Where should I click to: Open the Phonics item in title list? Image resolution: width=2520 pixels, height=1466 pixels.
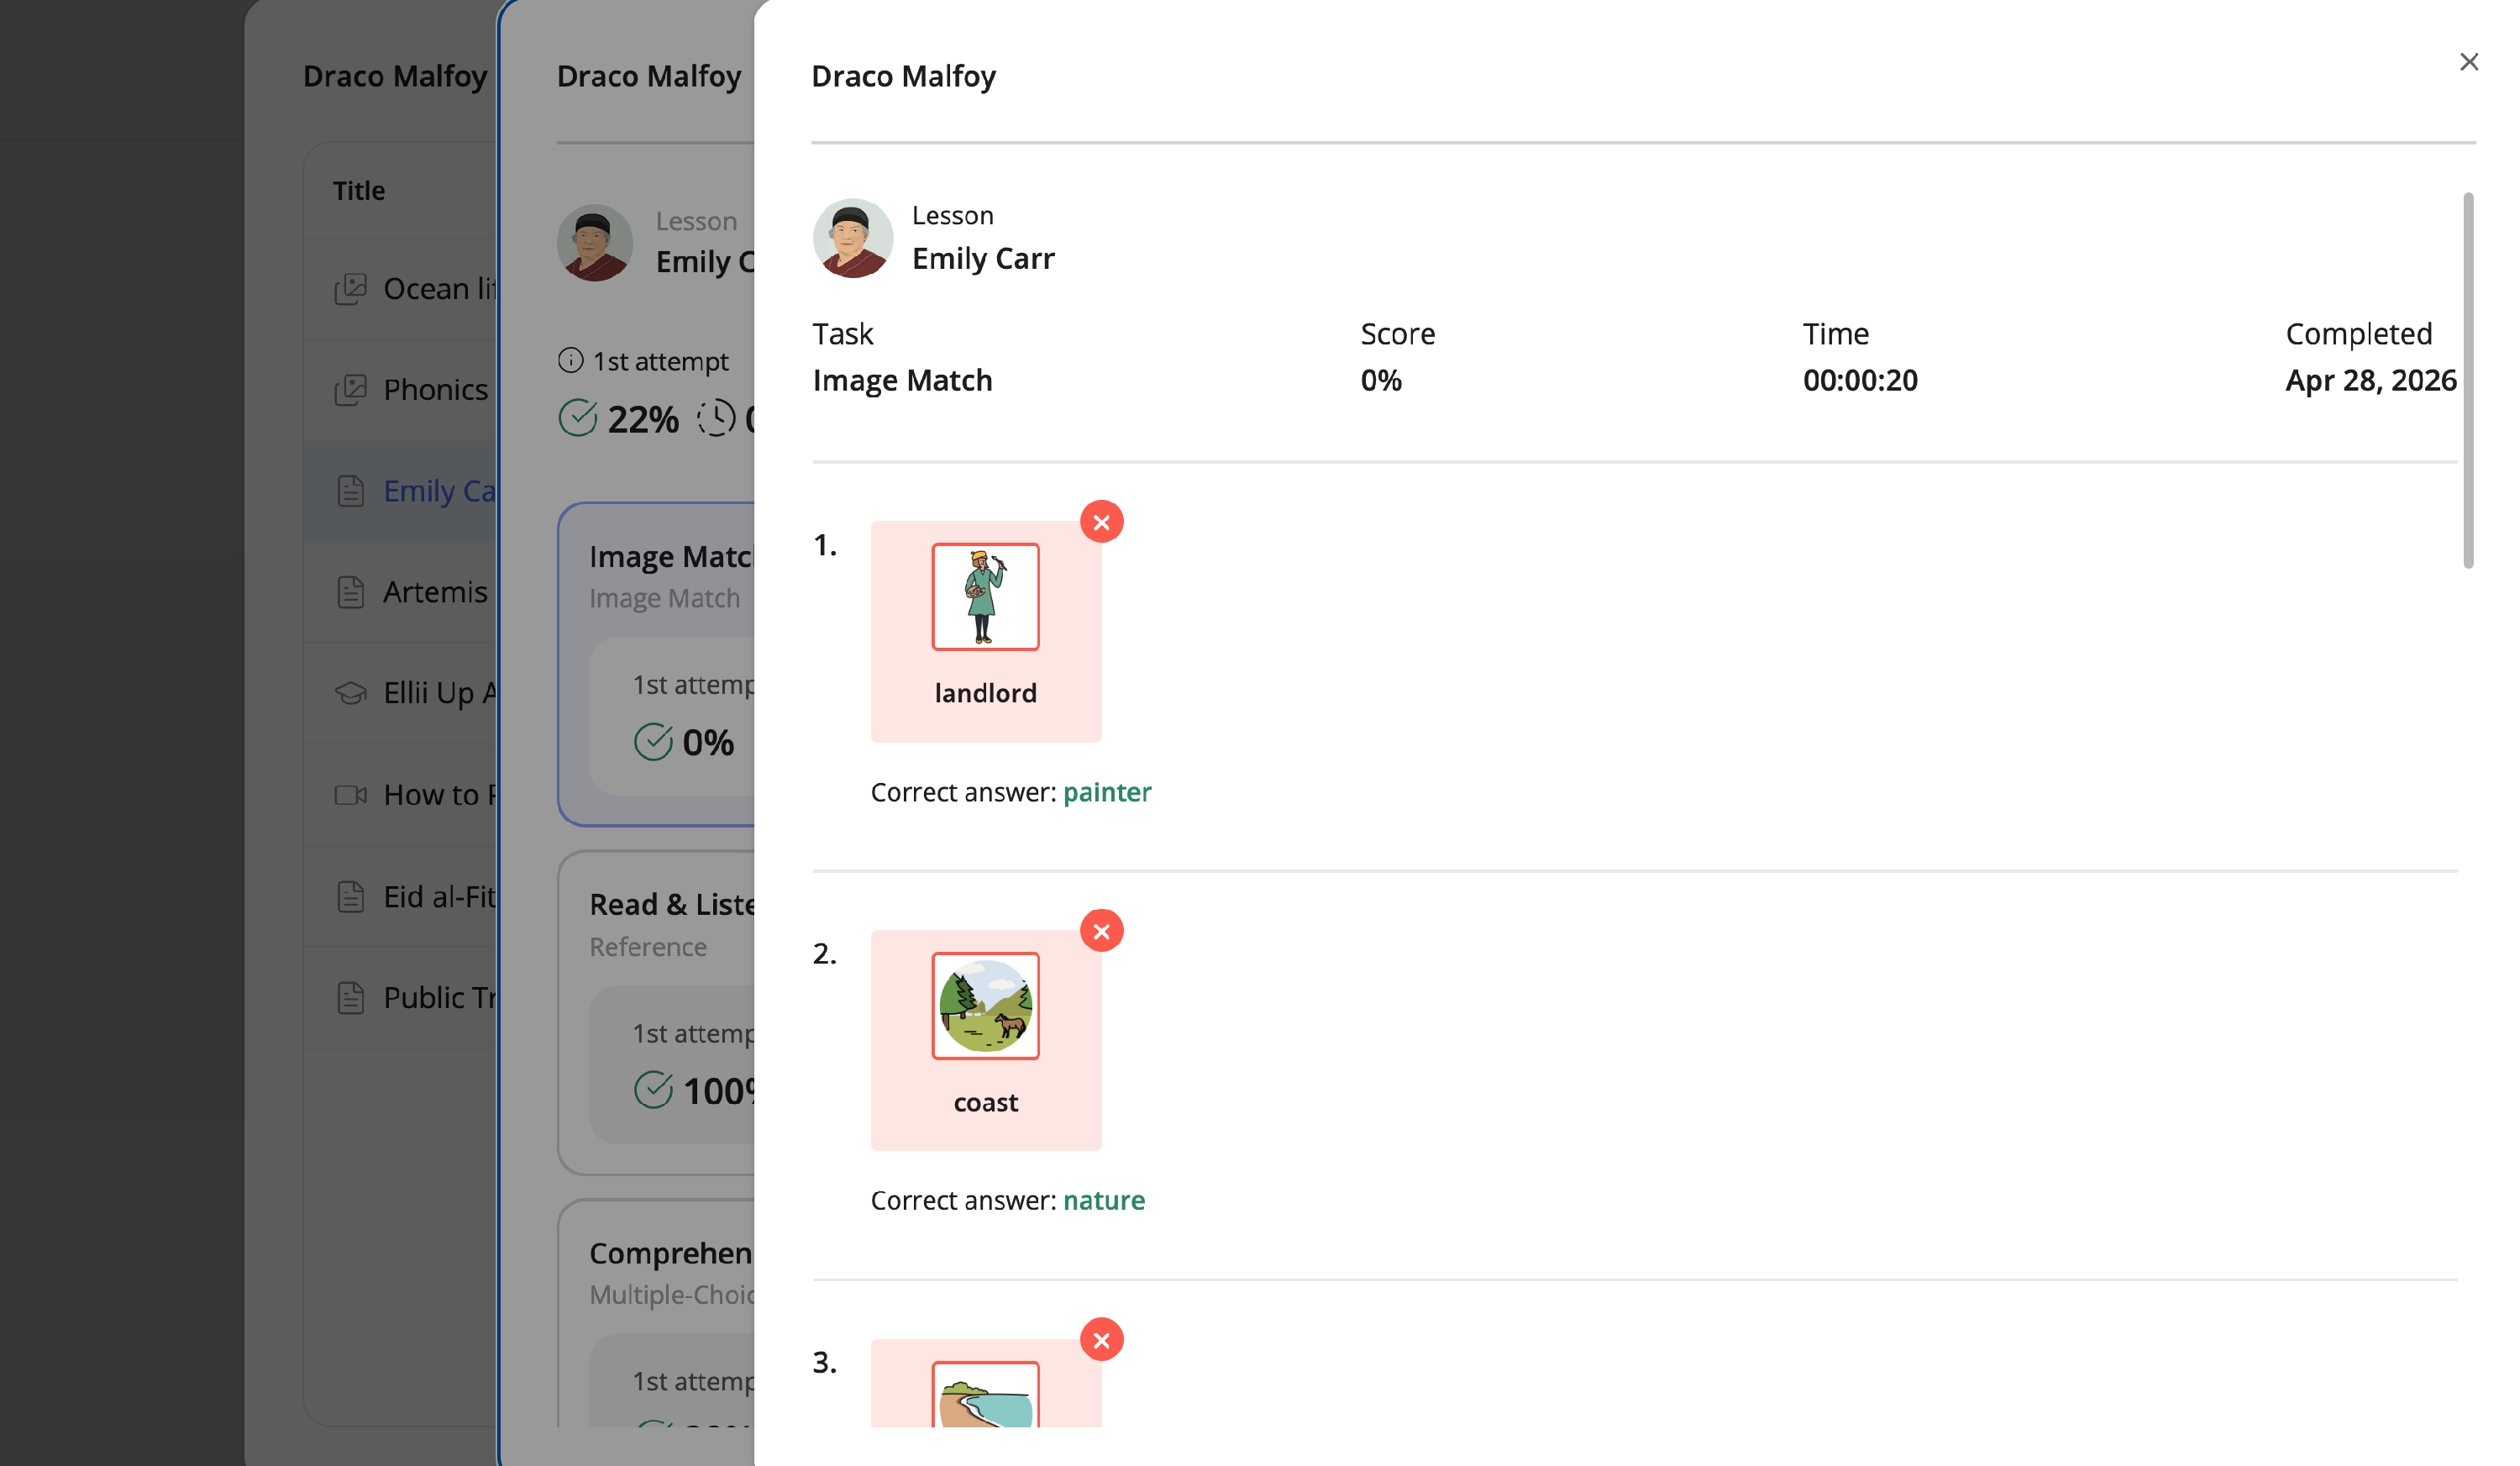click(434, 390)
